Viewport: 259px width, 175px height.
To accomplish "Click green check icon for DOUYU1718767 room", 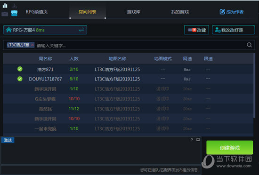I will tap(20, 79).
